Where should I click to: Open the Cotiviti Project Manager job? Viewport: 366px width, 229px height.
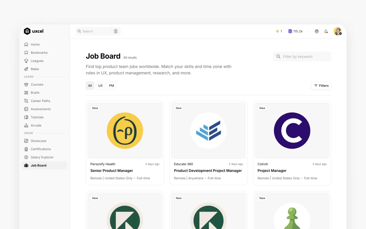coord(272,171)
